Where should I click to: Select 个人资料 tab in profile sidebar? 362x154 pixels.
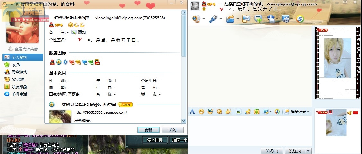pos(22,58)
